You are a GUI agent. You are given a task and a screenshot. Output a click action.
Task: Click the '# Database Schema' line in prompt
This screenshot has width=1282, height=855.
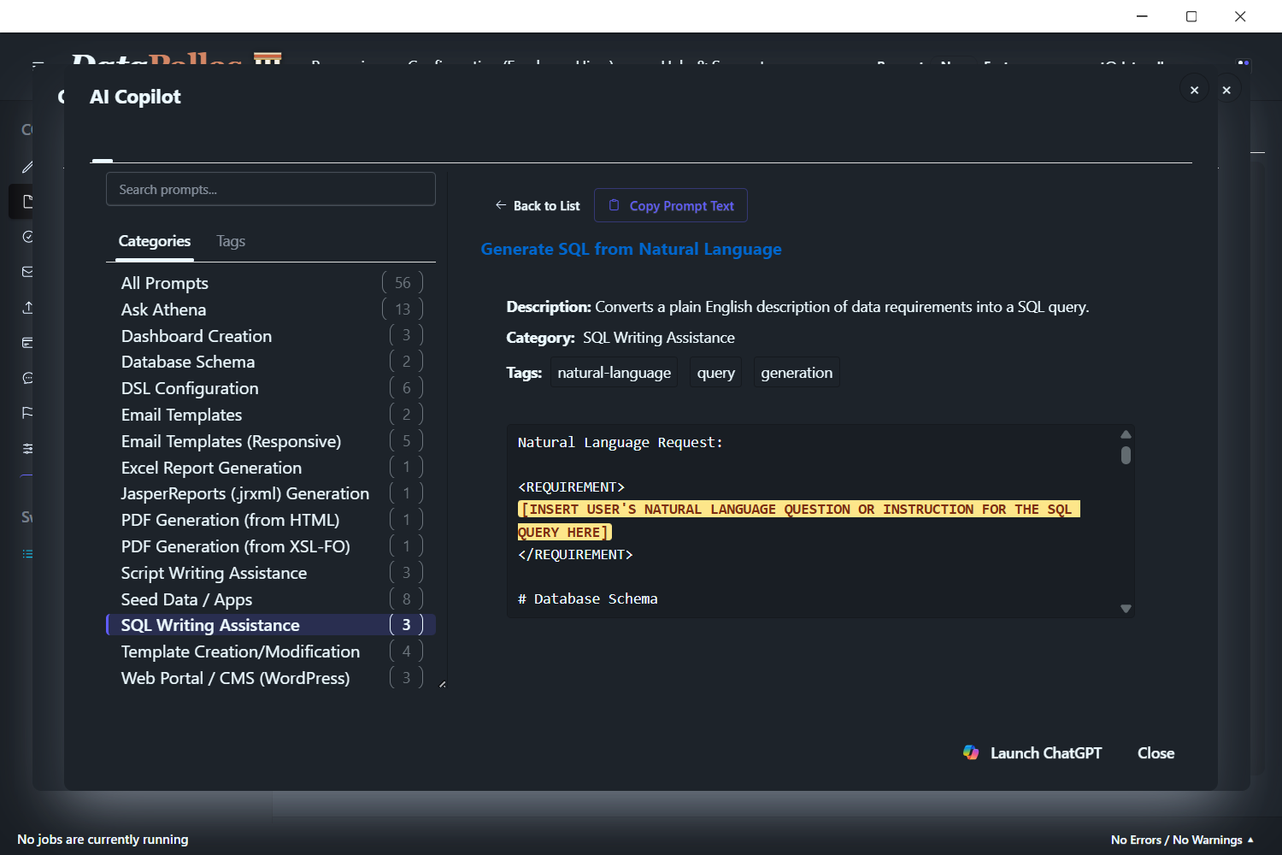click(588, 598)
